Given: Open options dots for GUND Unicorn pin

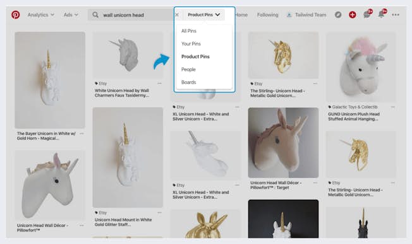Looking at the screenshot, I should point(393,107).
